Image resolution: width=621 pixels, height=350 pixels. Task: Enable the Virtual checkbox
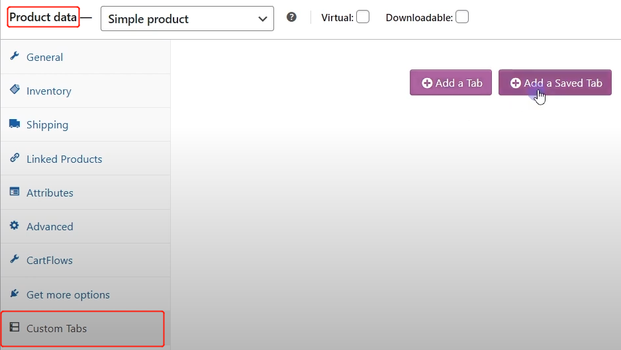coord(363,17)
